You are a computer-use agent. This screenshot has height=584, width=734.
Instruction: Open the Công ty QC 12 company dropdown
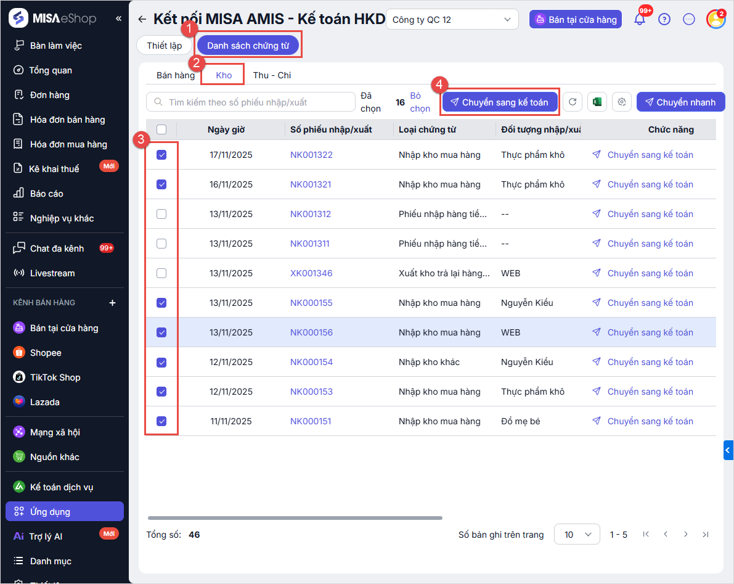452,20
